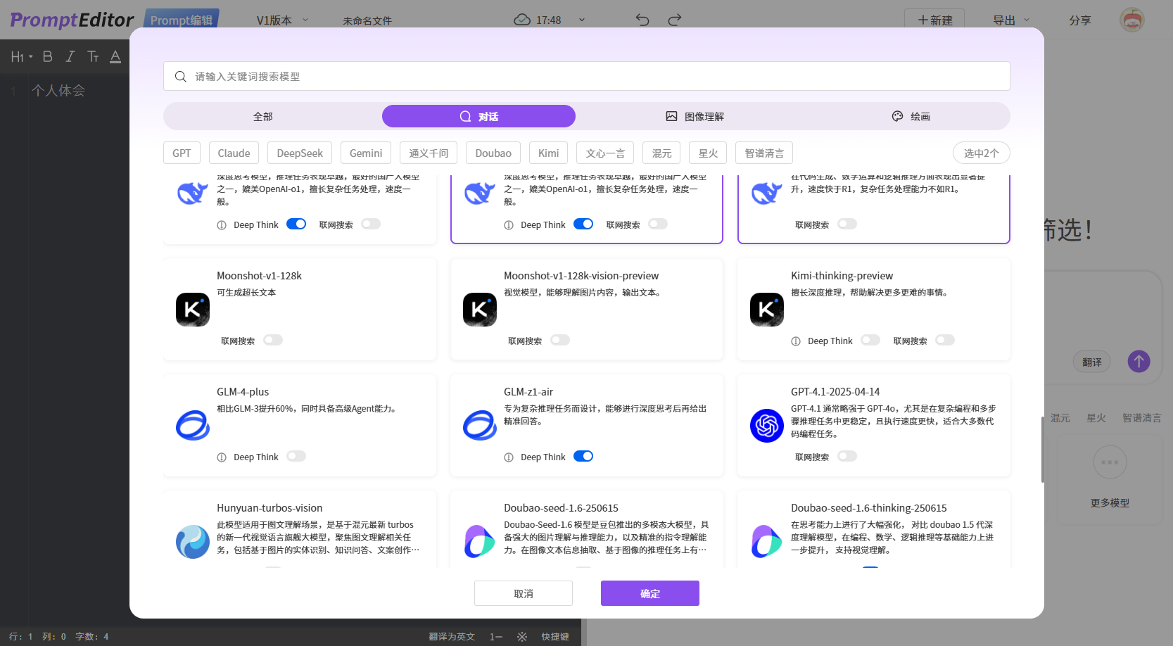The height and width of the screenshot is (646, 1173).
Task: Click the undo arrow icon
Action: tap(642, 20)
